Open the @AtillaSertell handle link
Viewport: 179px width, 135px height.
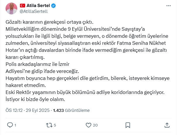pos(33,11)
